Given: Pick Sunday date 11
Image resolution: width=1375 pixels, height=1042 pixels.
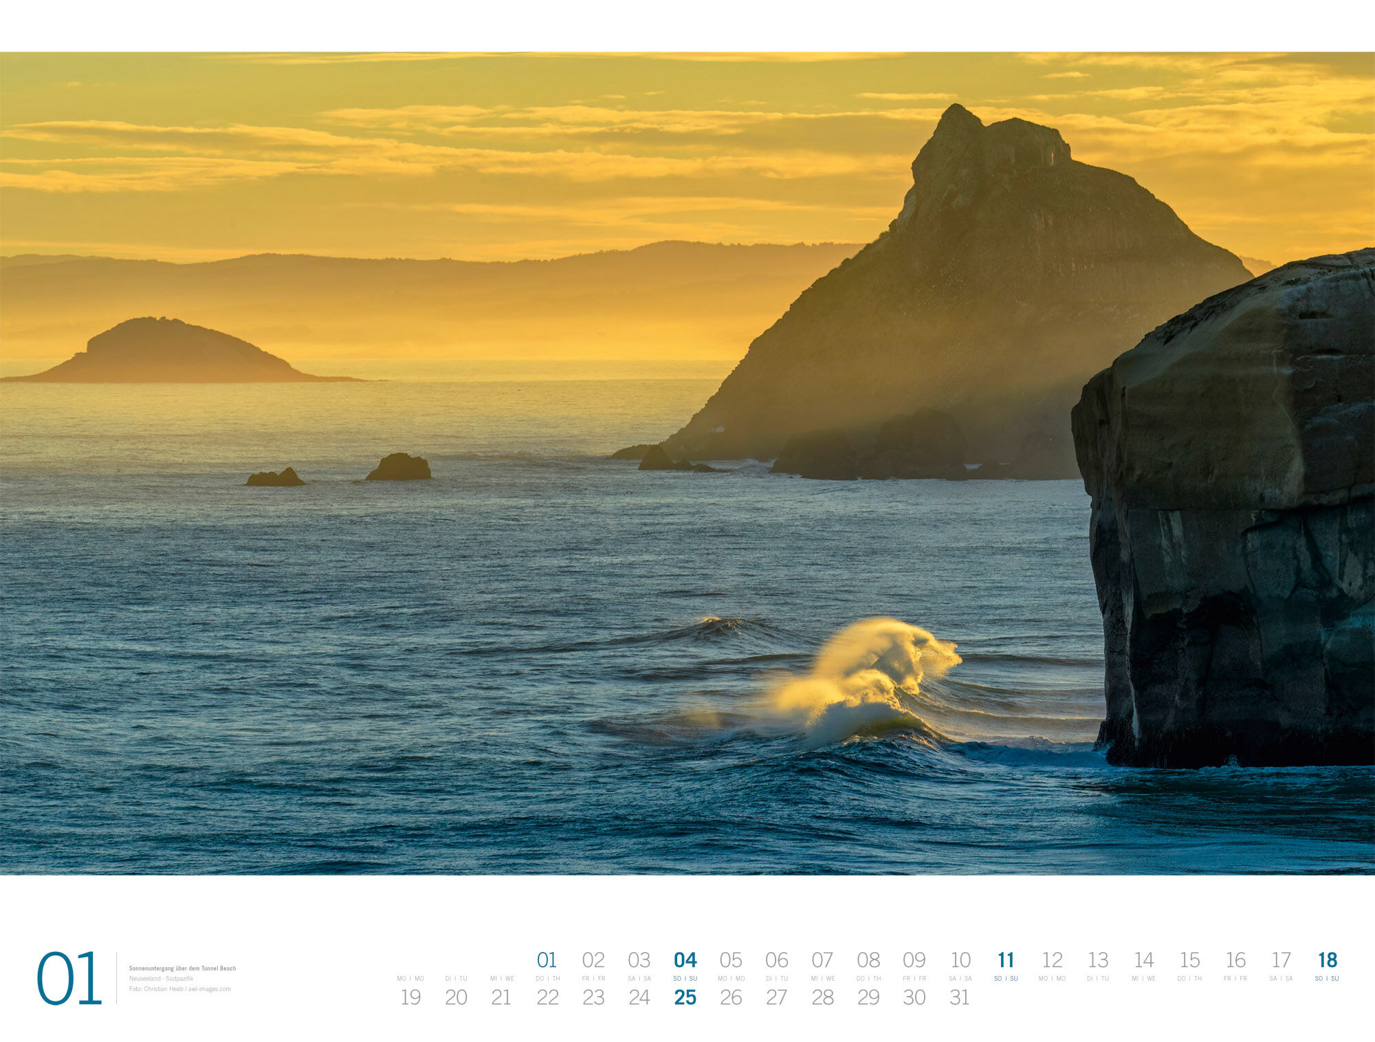Looking at the screenshot, I should point(1006,959).
